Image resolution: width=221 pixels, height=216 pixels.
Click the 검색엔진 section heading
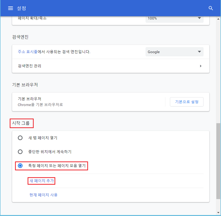20,37
